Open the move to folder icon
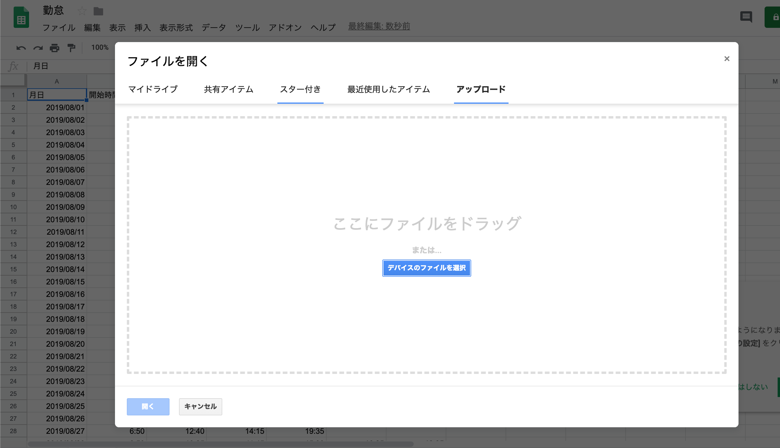The width and height of the screenshot is (780, 448). 98,11
